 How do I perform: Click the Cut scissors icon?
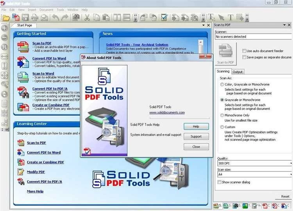coord(87,18)
